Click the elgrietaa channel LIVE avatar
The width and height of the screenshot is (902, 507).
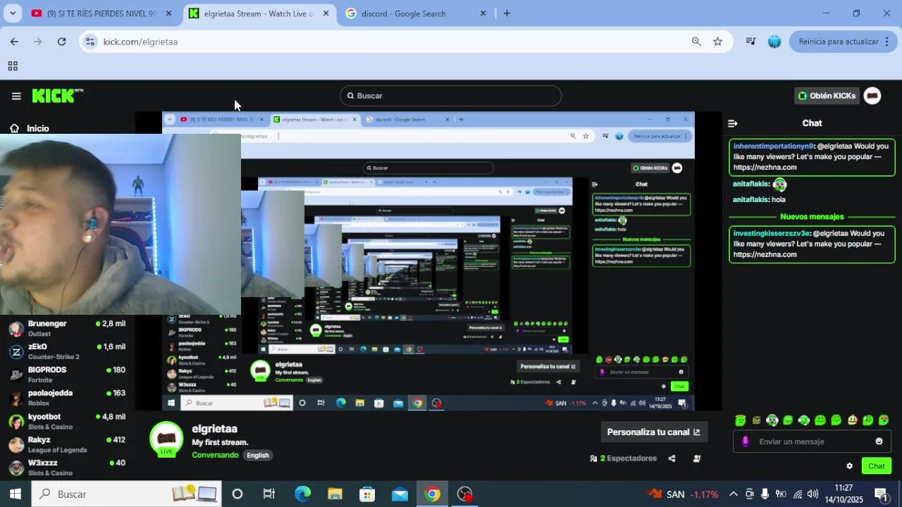[166, 439]
